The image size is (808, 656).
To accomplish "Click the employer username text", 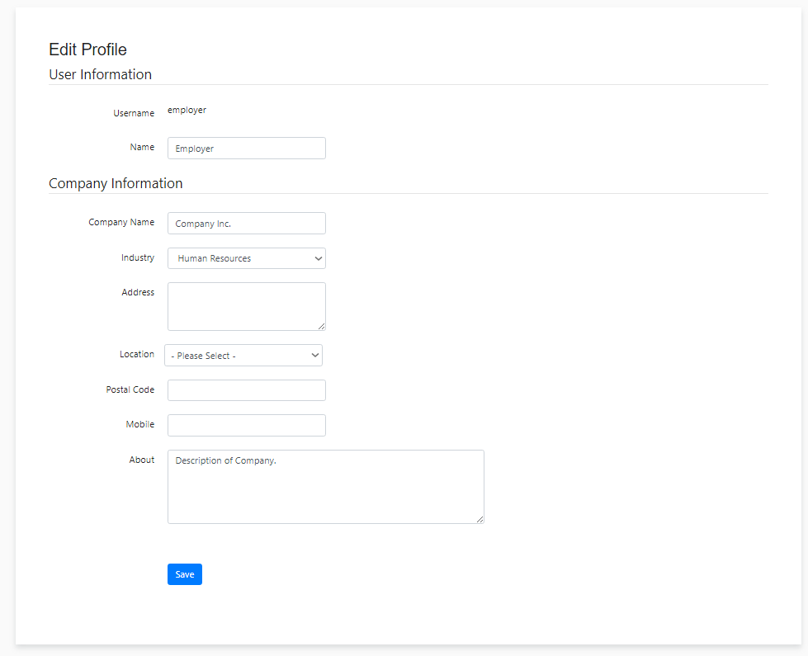I will pyautogui.click(x=187, y=109).
